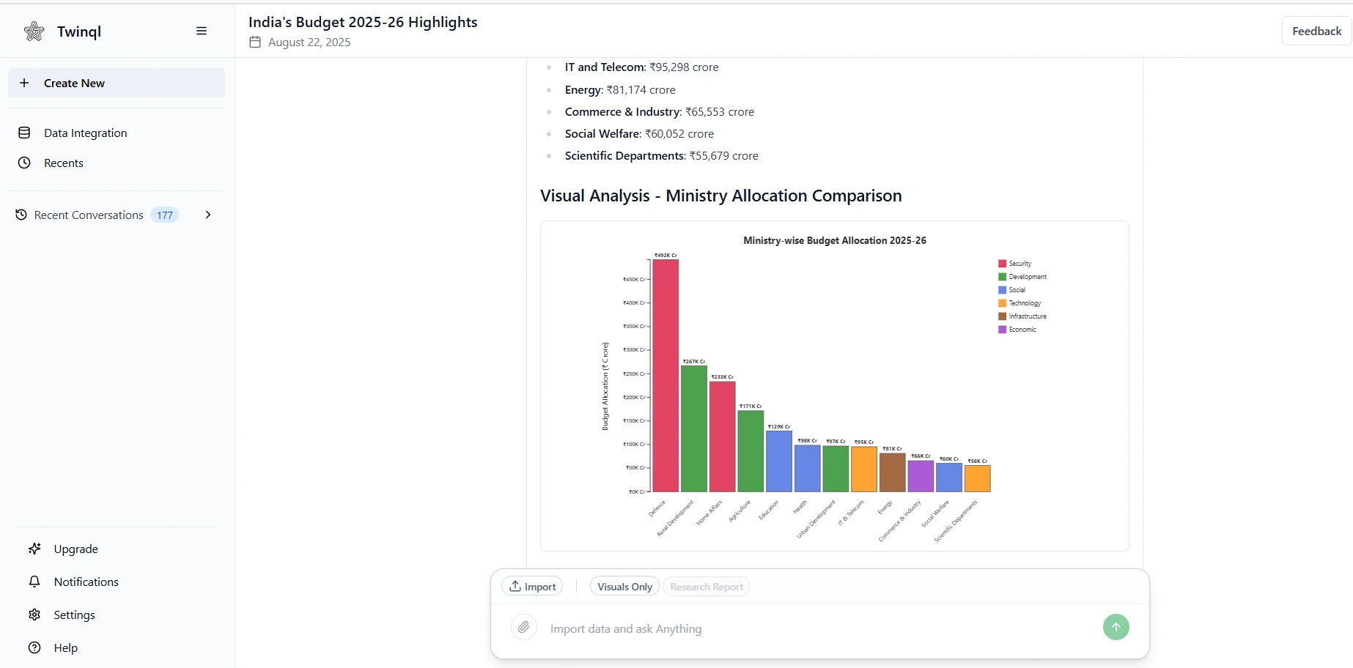Select Recent Conversations in the sidebar
Viewport: 1353px width, 668px height.
pyautogui.click(x=88, y=215)
